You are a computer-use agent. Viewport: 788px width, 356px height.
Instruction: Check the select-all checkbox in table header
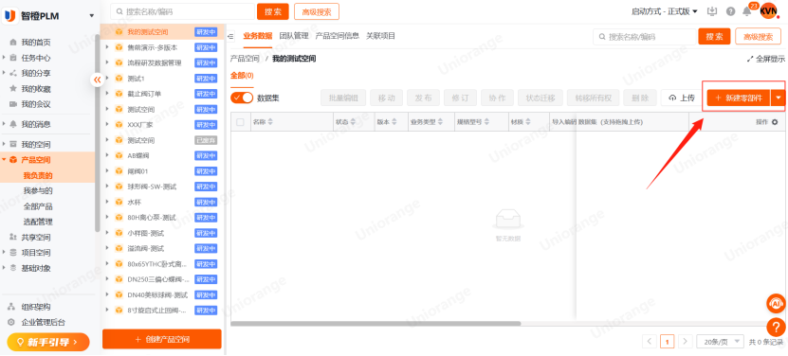240,121
